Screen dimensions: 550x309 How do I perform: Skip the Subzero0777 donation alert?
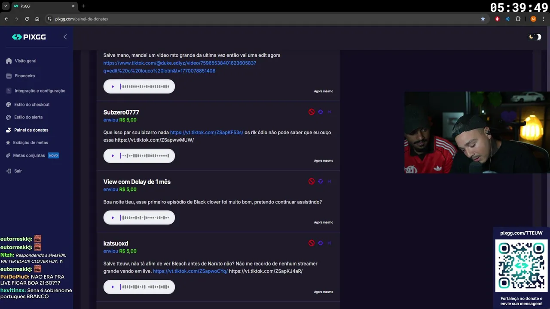330,112
